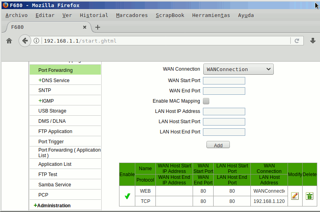
Task: Toggle Enable MAC Mapping checkbox
Action: click(206, 101)
